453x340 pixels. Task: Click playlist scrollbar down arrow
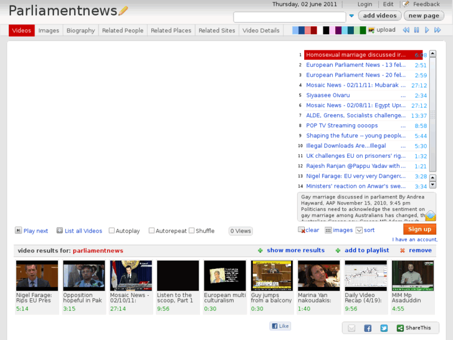tap(432, 184)
